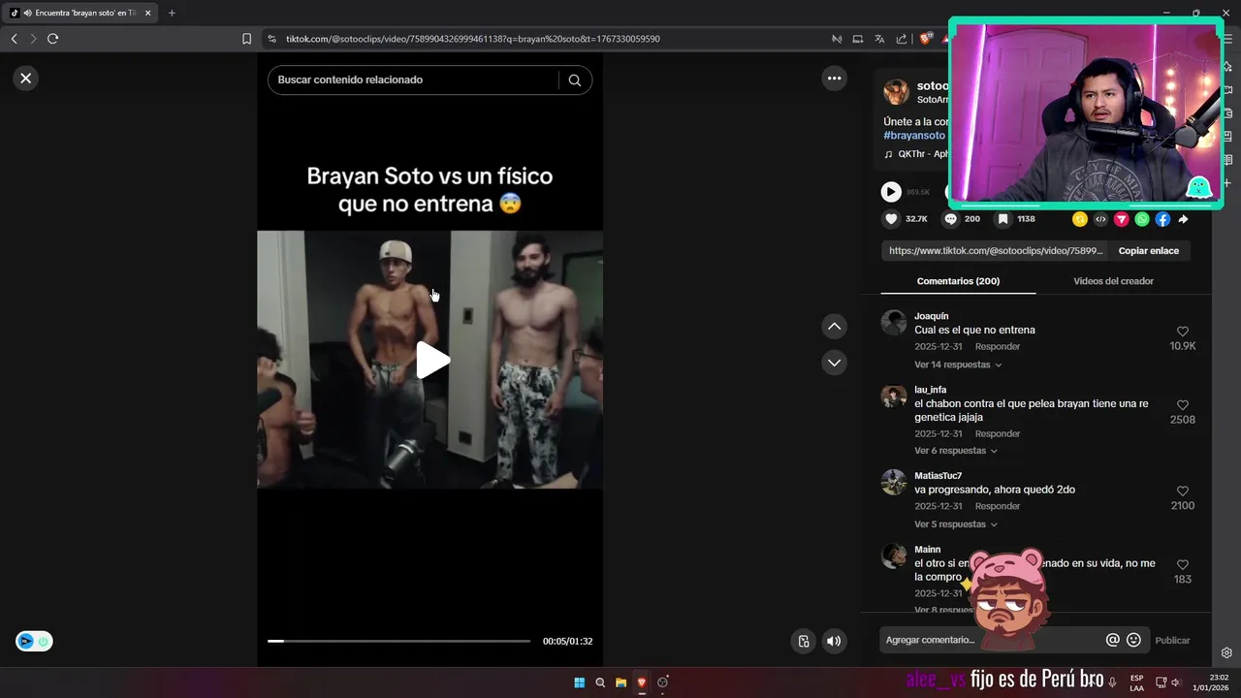Click the magnifier icon in the TikTok search box
1241x698 pixels.
(575, 80)
